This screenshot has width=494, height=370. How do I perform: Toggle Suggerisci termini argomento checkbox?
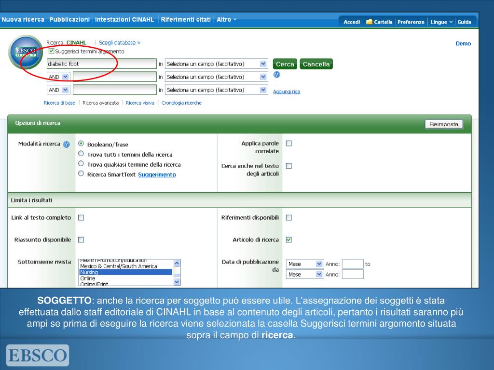51,51
